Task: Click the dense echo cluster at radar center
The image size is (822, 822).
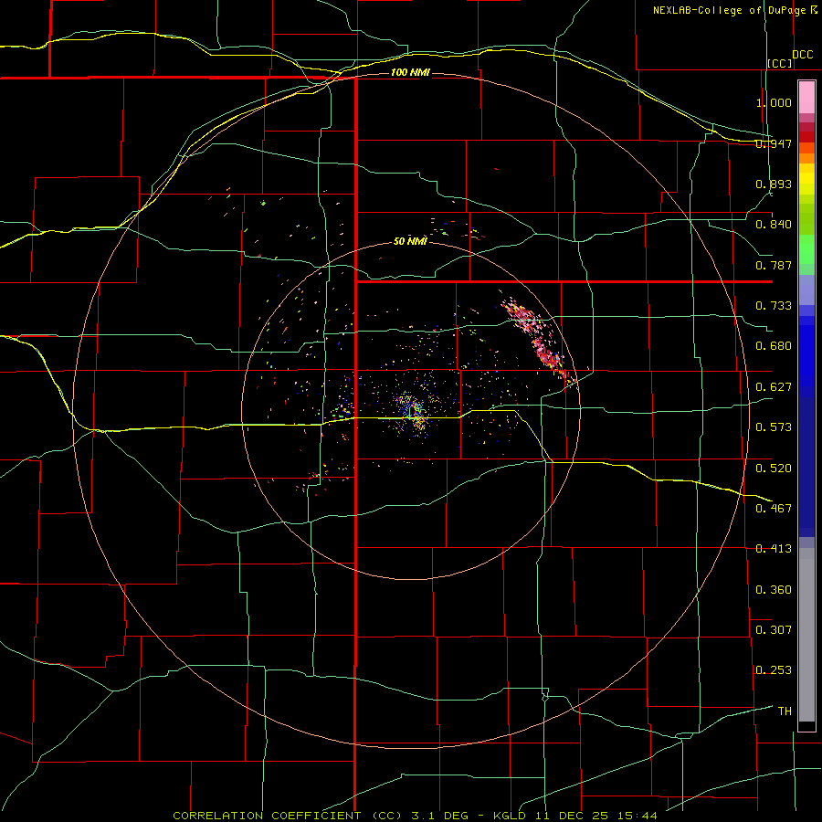Action: pos(412,412)
